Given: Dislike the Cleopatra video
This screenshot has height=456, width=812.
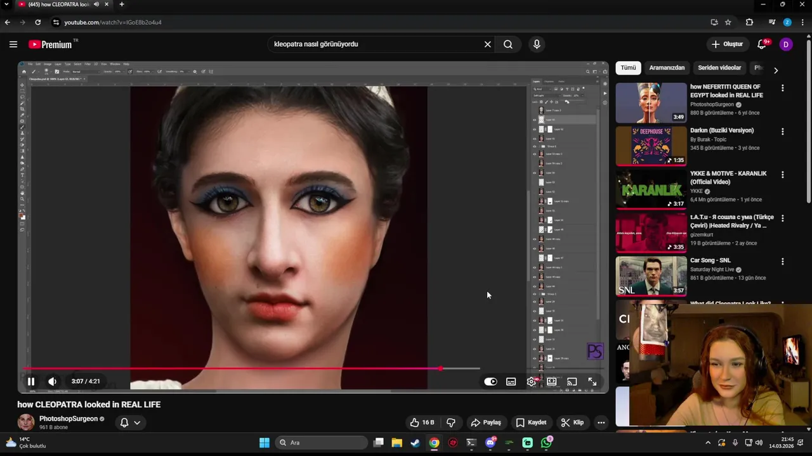Looking at the screenshot, I should pyautogui.click(x=451, y=422).
